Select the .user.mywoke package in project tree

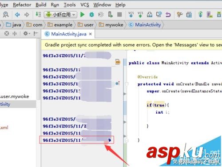15,97
